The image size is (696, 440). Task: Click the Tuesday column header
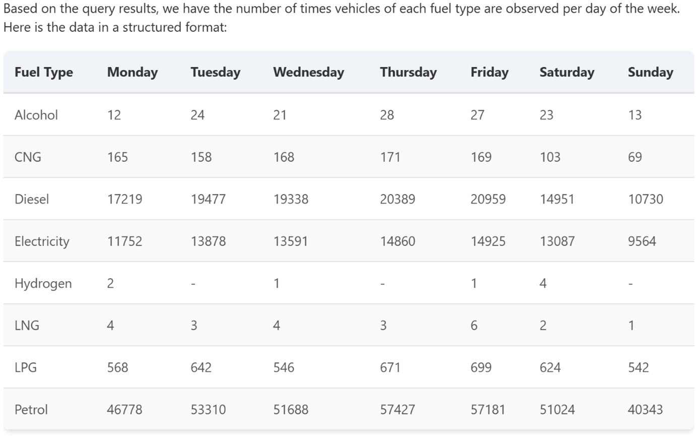click(x=215, y=72)
